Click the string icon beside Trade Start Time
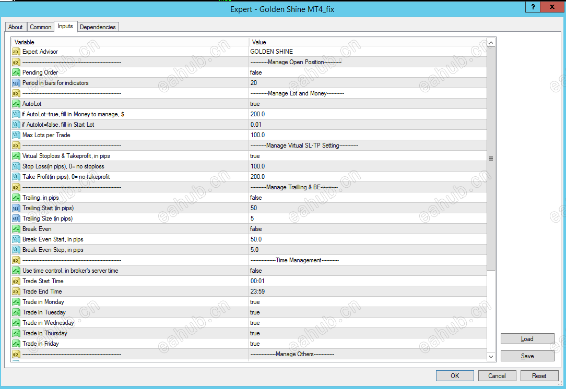The height and width of the screenshot is (389, 566). (x=16, y=282)
